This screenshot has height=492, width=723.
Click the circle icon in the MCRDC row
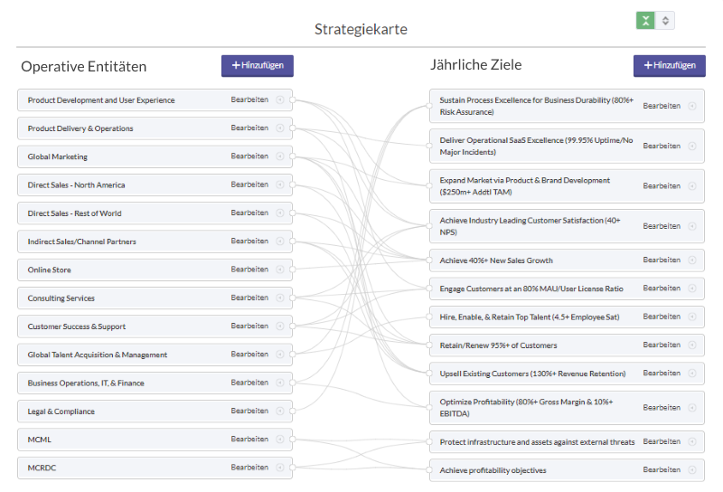coord(280,467)
